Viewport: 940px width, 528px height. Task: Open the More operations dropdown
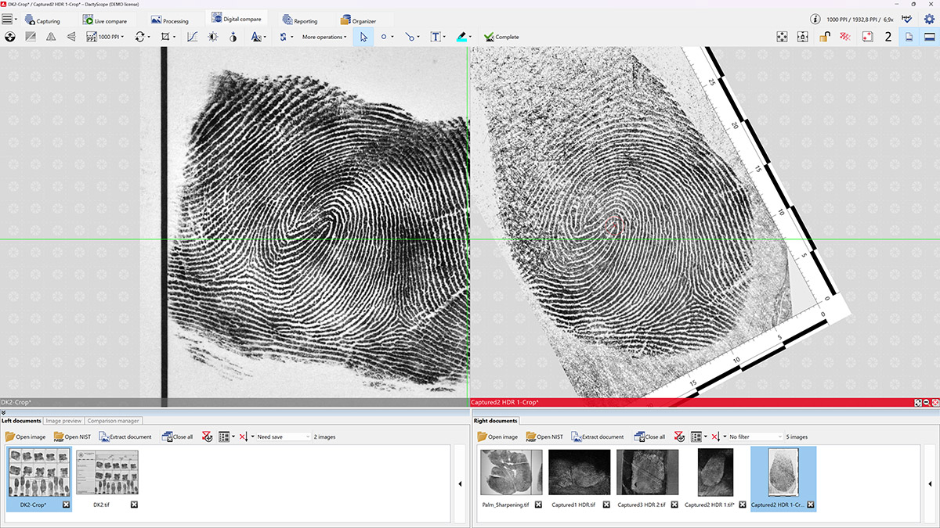324,37
